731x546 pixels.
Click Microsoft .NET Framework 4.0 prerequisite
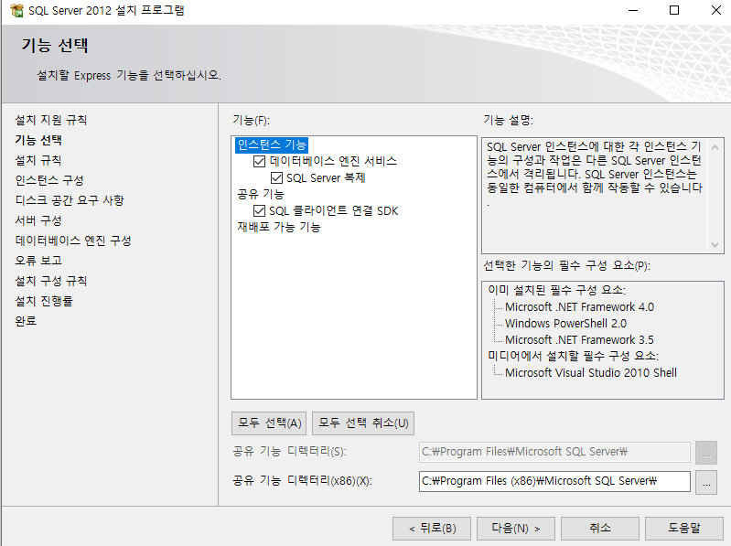[x=579, y=307]
